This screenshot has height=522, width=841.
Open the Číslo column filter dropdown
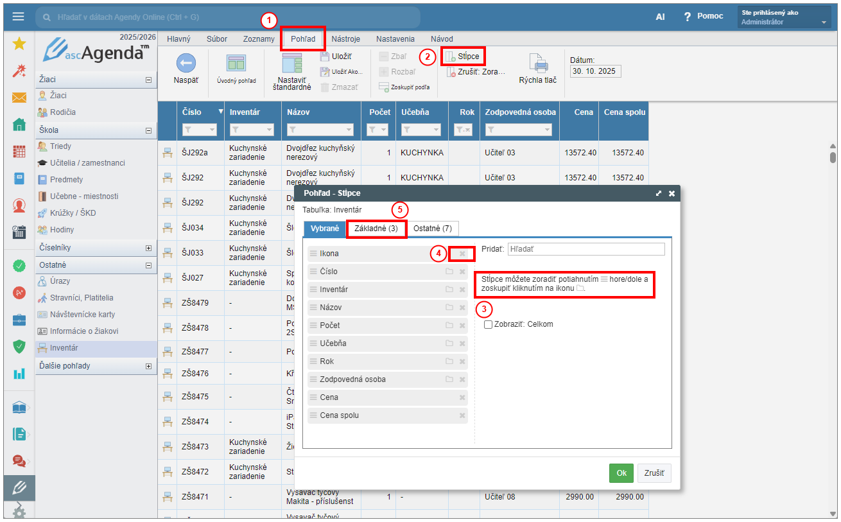[x=212, y=130]
